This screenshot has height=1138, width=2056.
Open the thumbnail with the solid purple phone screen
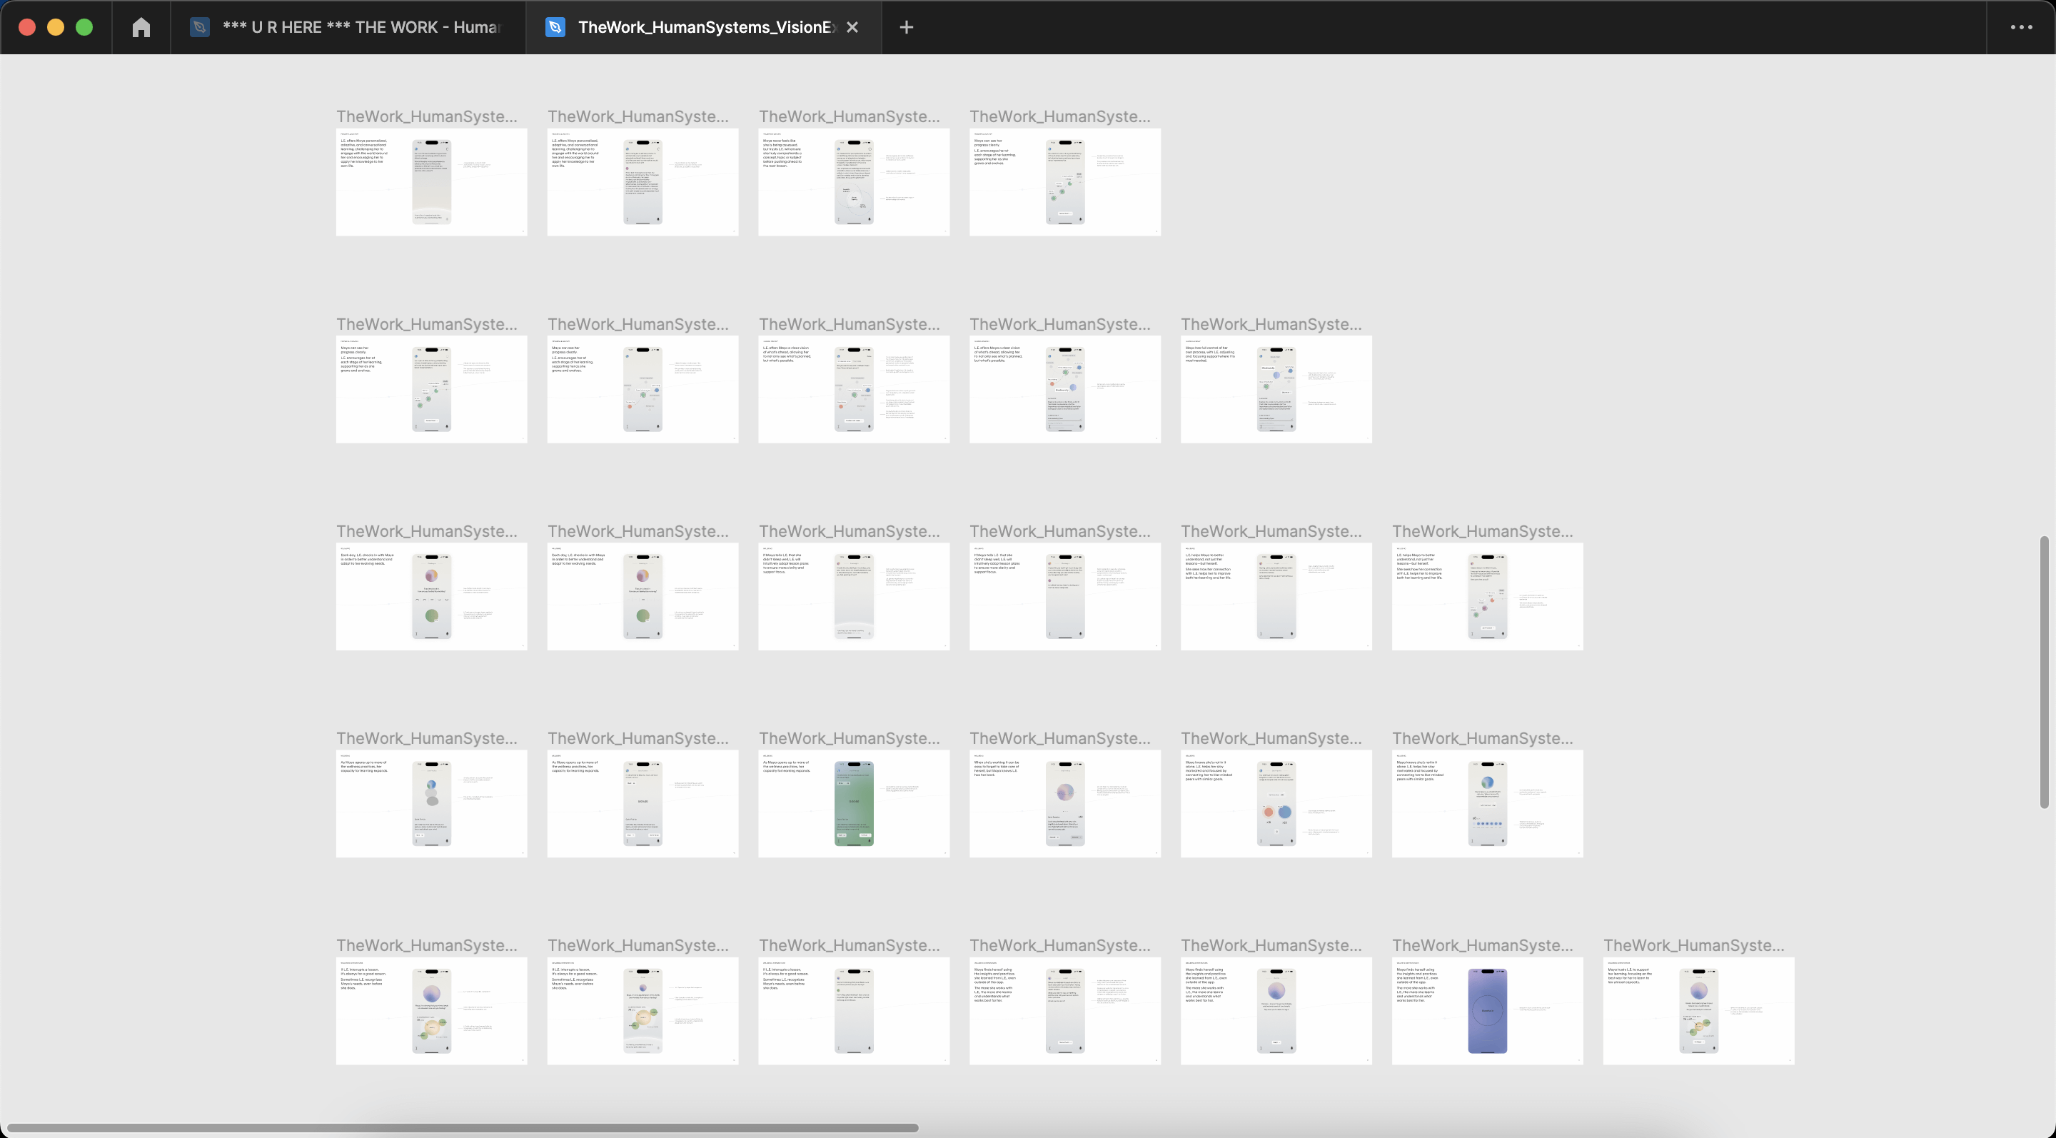tap(1487, 1011)
